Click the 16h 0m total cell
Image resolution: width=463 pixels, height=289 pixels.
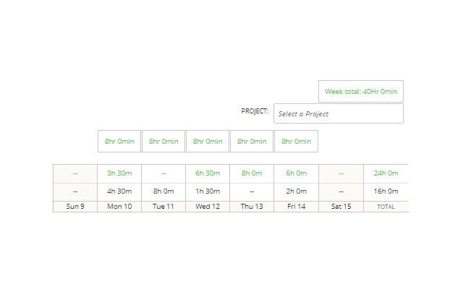pyautogui.click(x=386, y=191)
